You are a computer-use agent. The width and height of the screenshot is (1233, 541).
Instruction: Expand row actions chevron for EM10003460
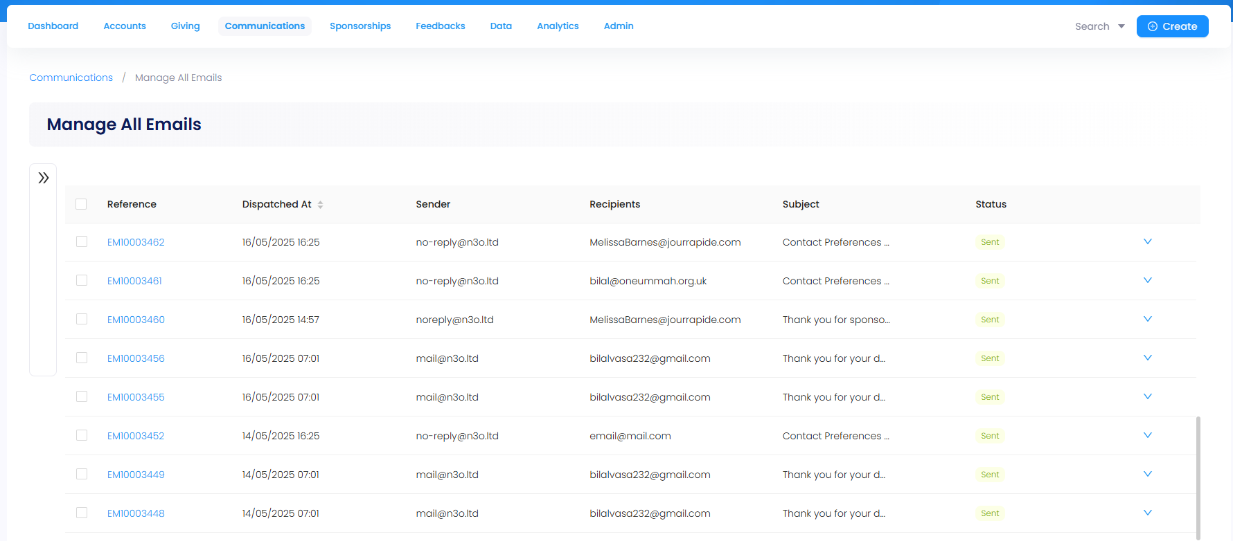point(1148,319)
